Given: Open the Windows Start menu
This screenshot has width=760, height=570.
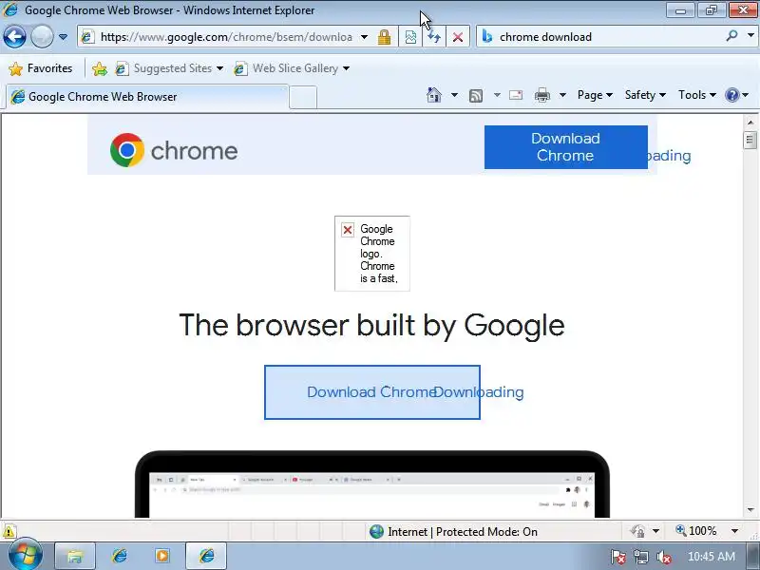Looking at the screenshot, I should pyautogui.click(x=26, y=556).
